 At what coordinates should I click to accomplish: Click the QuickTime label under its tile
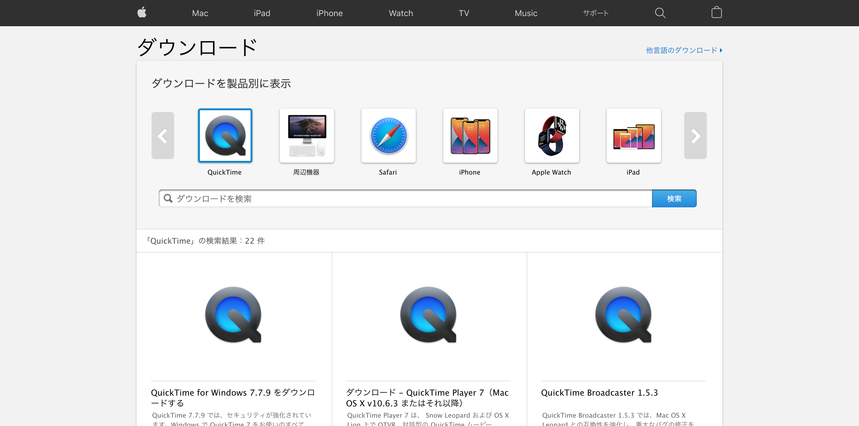tap(224, 172)
